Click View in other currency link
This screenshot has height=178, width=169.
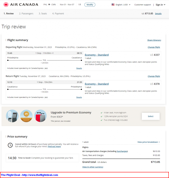pyautogui.click(x=93, y=167)
